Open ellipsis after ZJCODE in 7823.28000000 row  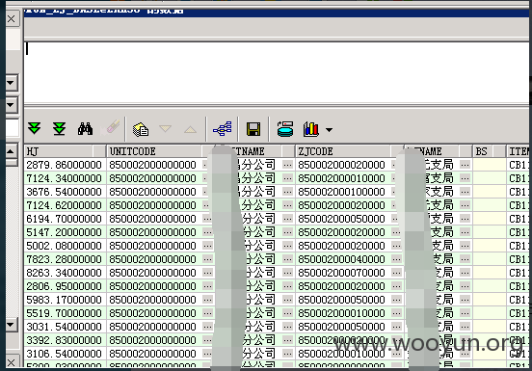[396, 260]
